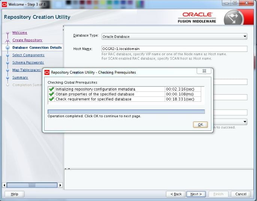
Task: Open the Welcome step link
Action: [x=19, y=33]
